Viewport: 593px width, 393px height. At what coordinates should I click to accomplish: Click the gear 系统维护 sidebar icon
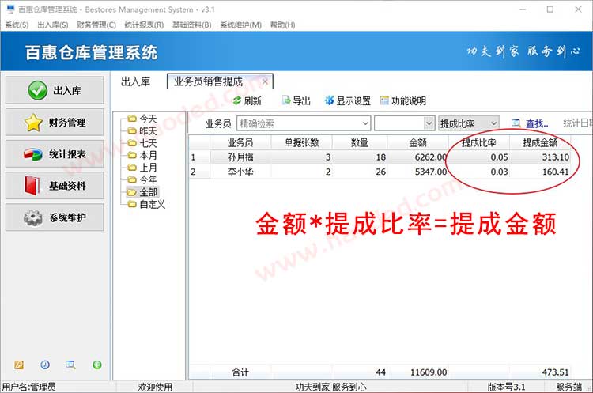coord(33,217)
